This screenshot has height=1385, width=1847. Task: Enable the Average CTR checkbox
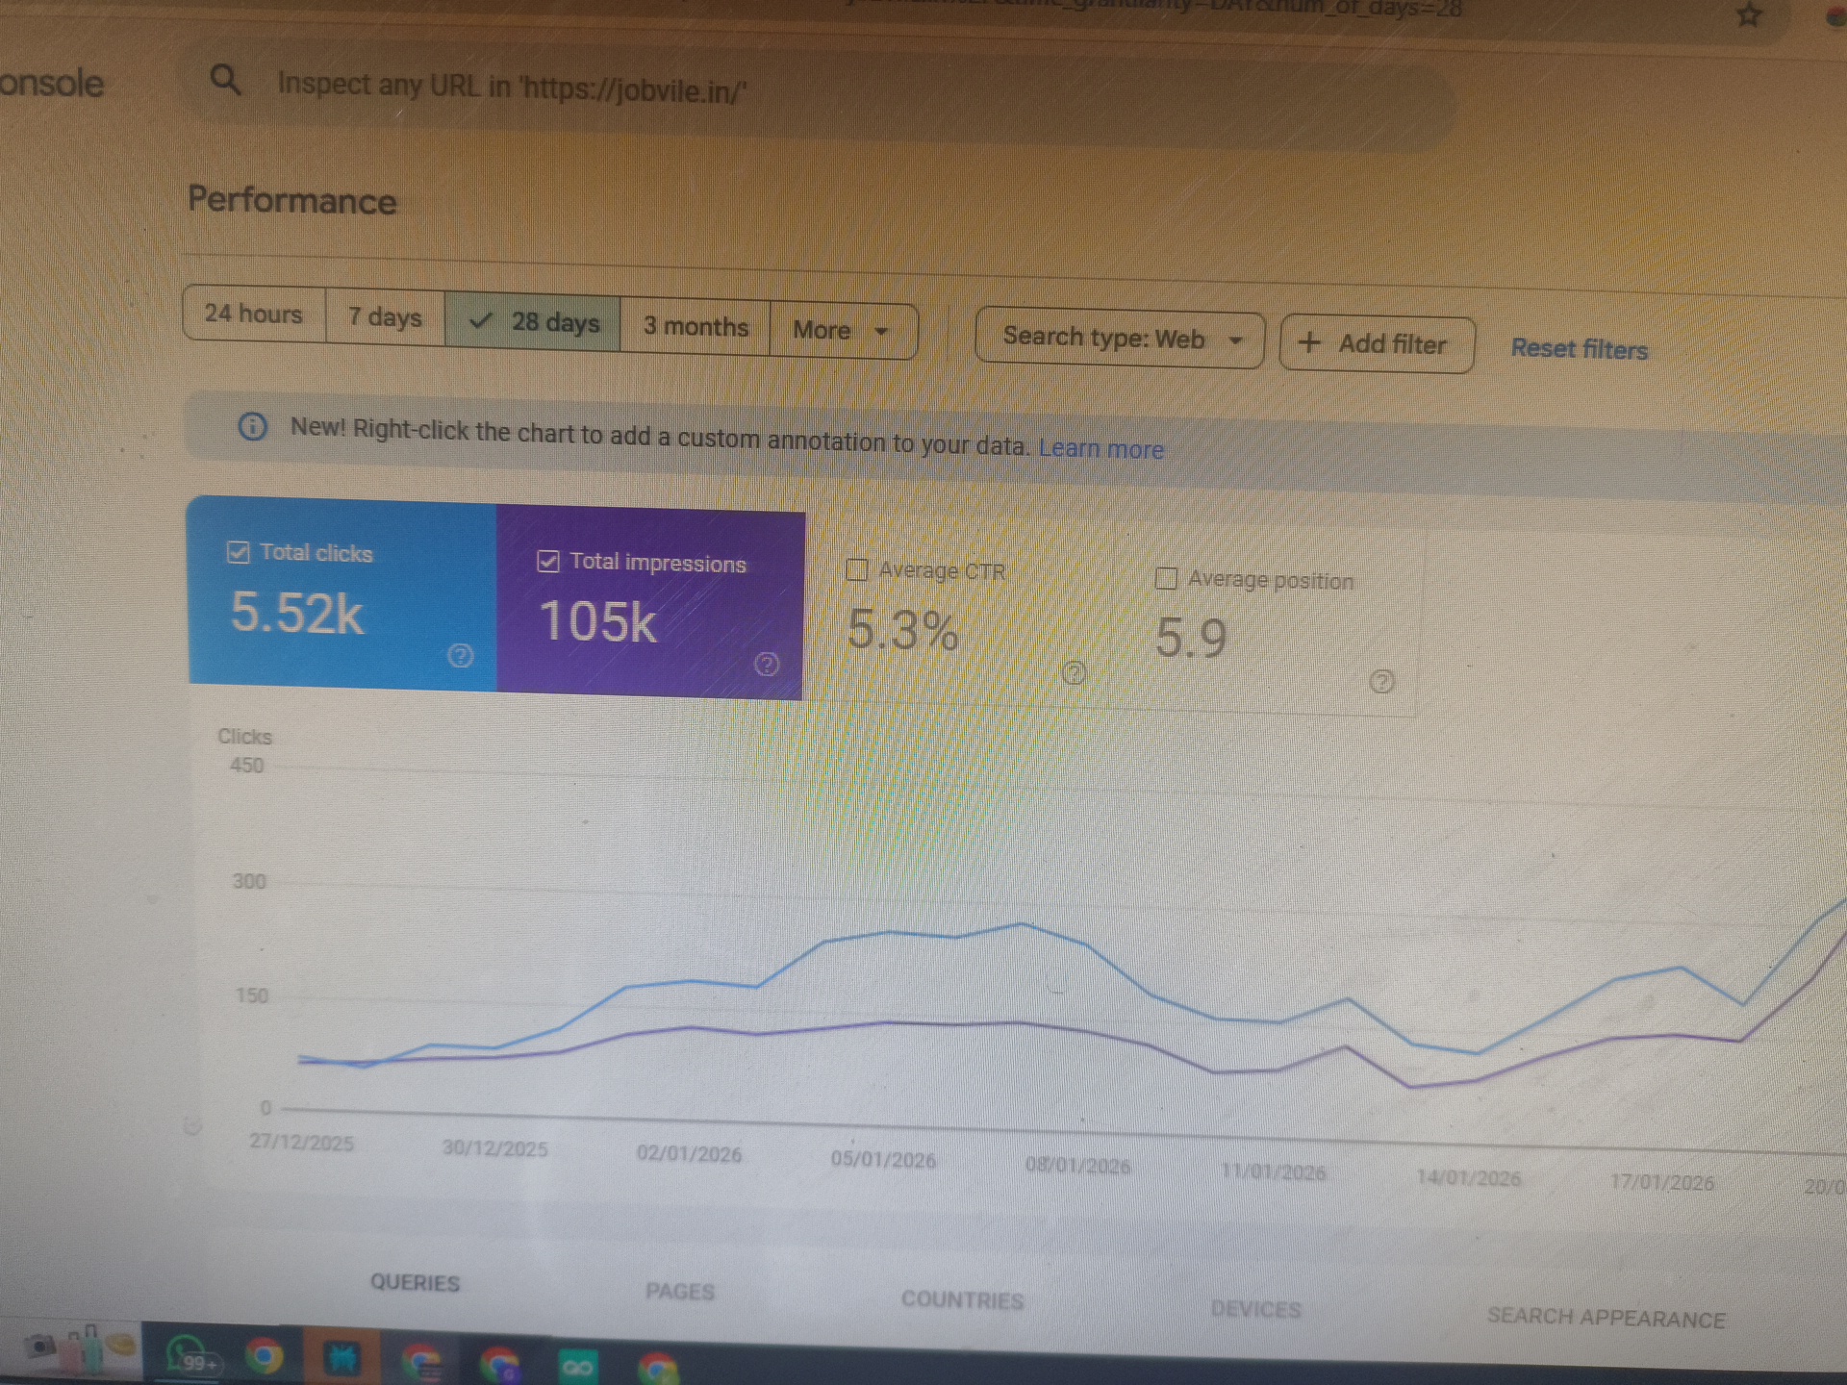[x=856, y=569]
